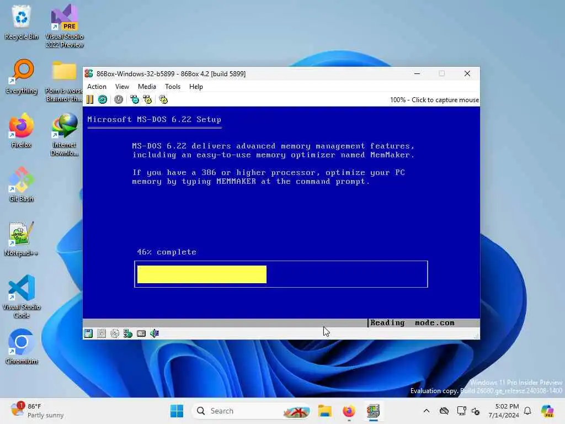Viewport: 565px width, 424px height.
Task: Select the Notepad++ desktop shortcut
Action: tap(22, 239)
